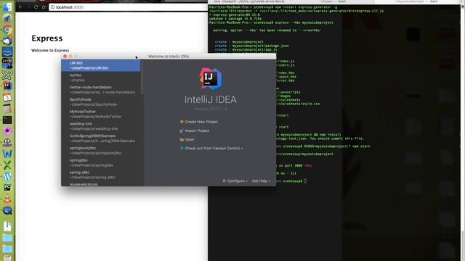The width and height of the screenshot is (465, 261).
Task: Click the browser home icon
Action: (44, 7)
